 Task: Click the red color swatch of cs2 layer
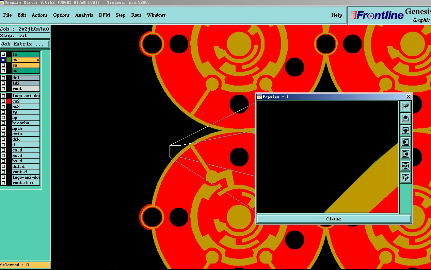tap(9, 101)
